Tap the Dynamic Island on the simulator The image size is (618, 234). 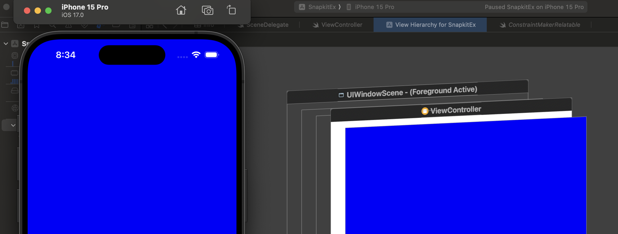pyautogui.click(x=132, y=55)
